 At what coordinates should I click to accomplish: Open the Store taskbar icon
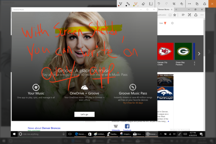[x=90, y=134]
